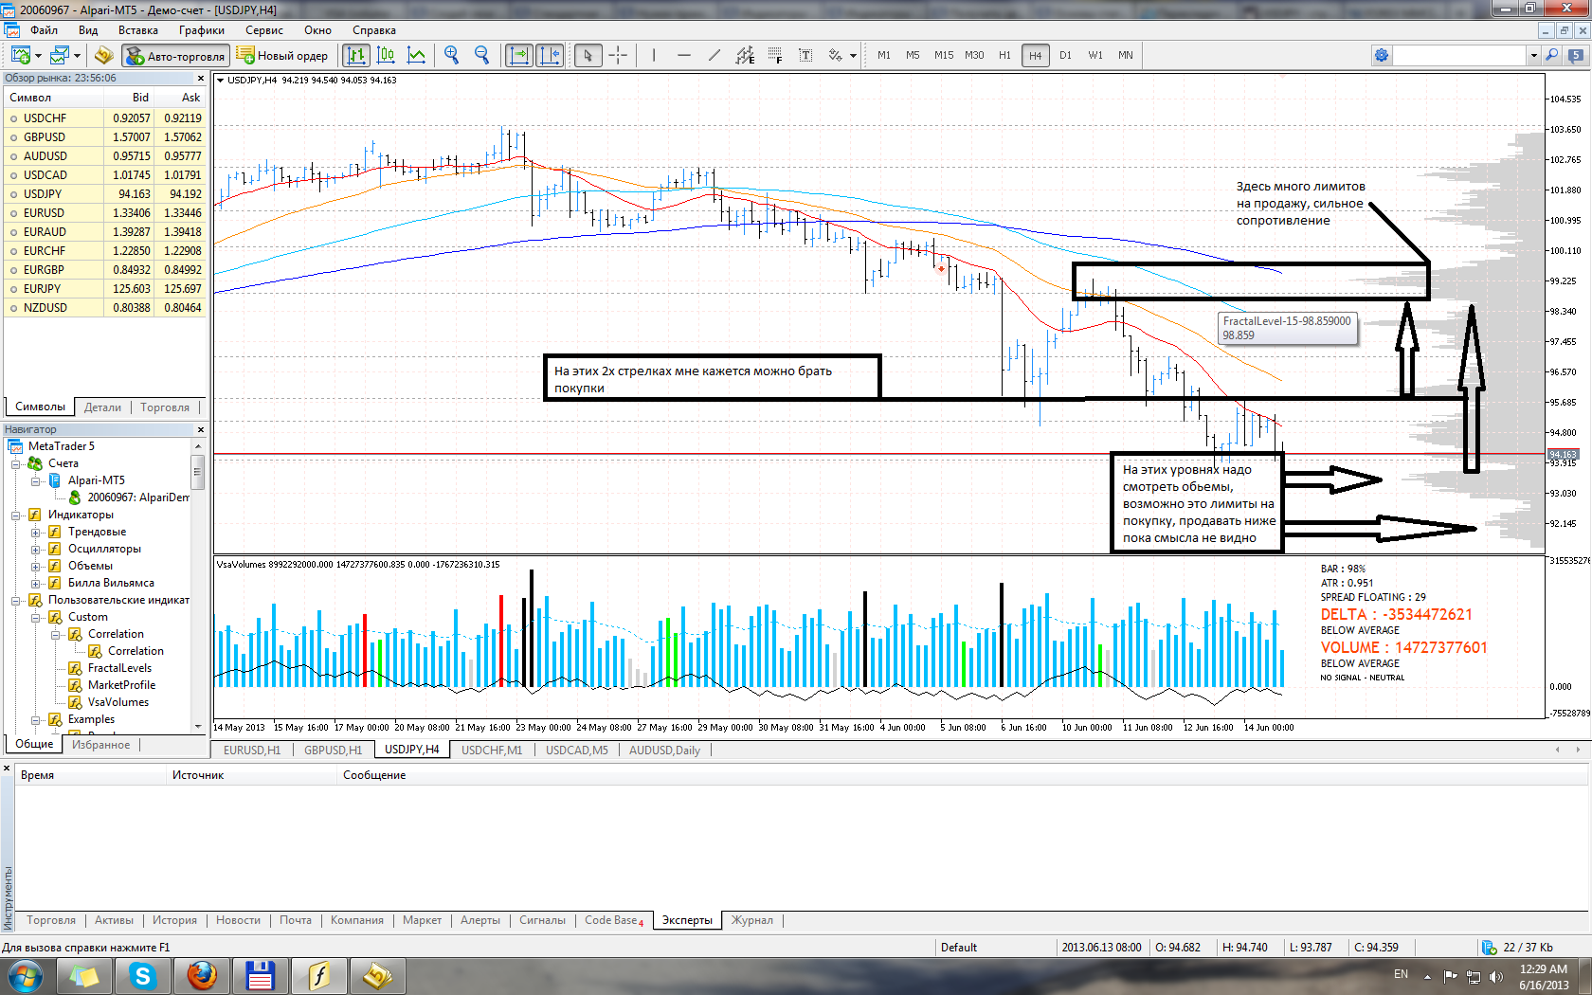Image resolution: width=1592 pixels, height=995 pixels.
Task: Expand the Билла Вильямса node
Action: point(36,583)
